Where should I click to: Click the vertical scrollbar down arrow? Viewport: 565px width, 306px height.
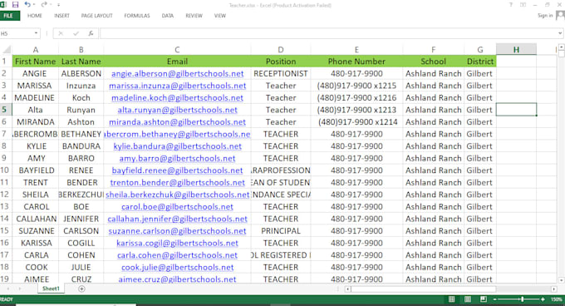click(x=562, y=280)
